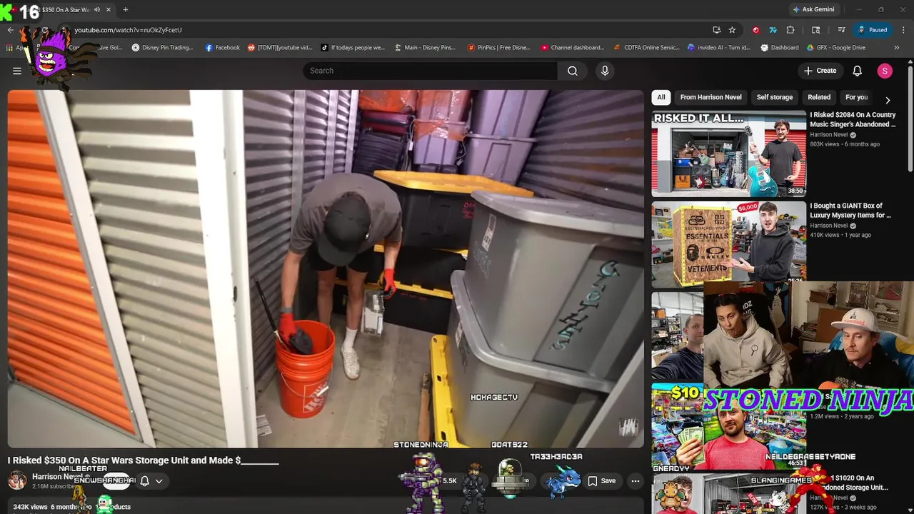
Task: Open the CDTFA Online Services bookmark
Action: point(647,48)
